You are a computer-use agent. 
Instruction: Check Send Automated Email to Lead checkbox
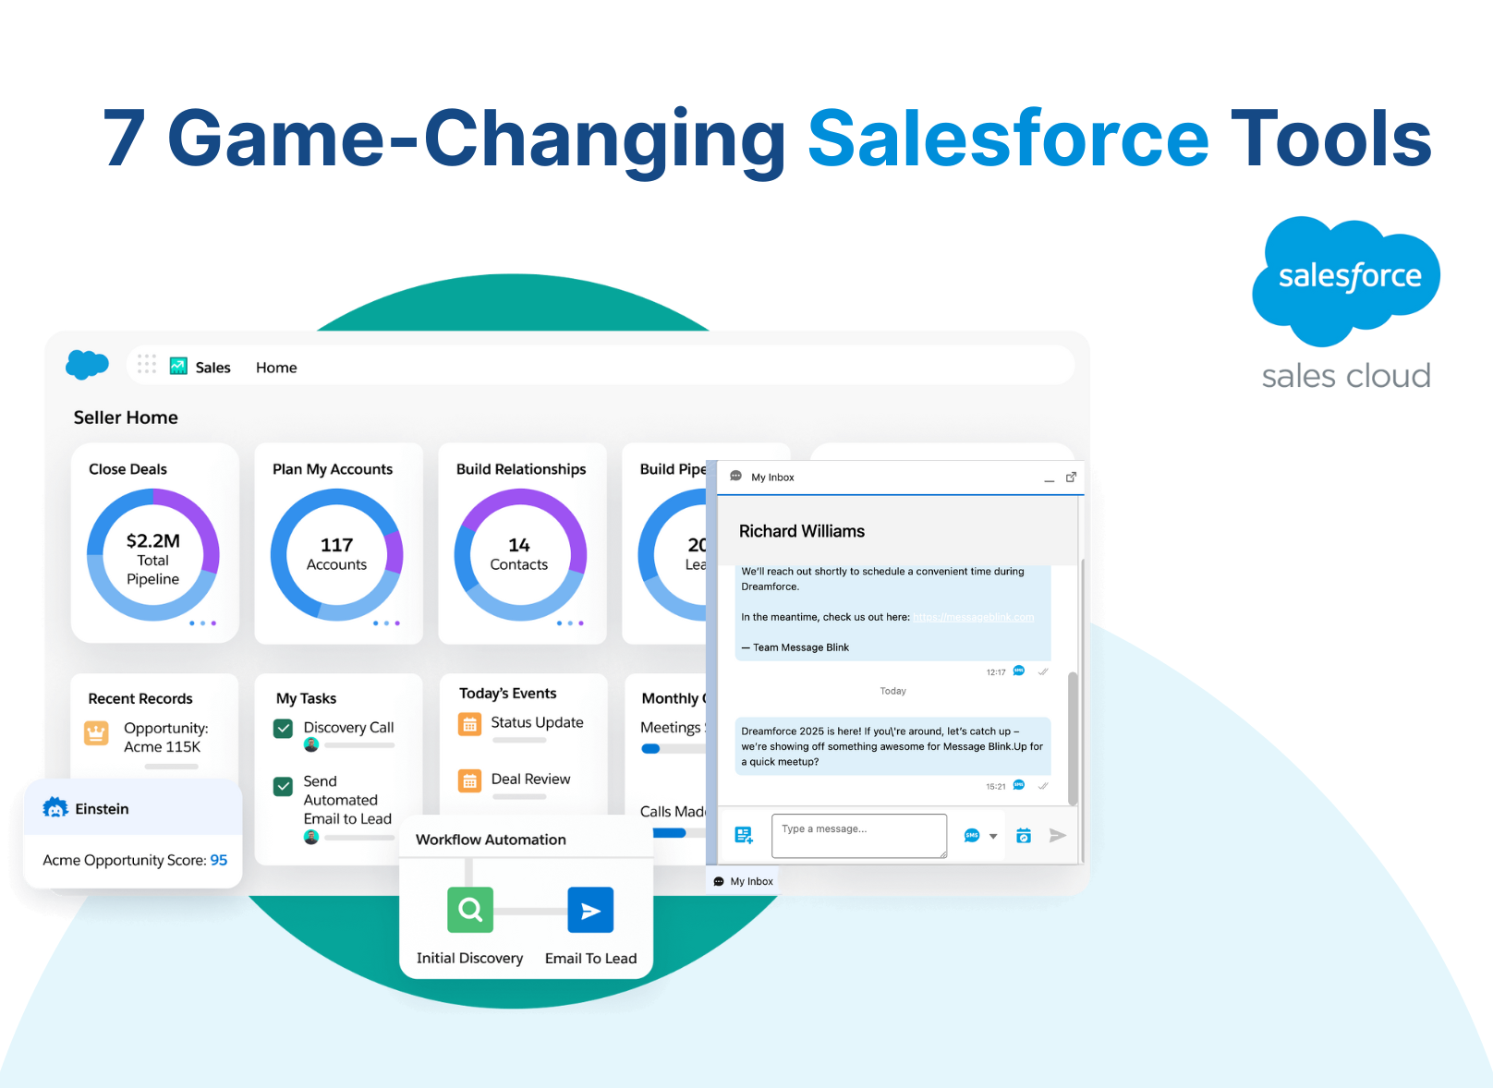point(284,787)
